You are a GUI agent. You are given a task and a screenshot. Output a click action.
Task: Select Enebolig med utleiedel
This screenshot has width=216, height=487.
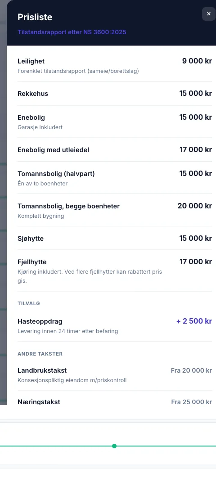click(114, 150)
